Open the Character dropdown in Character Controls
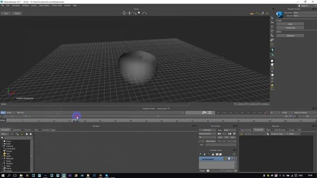Image resolution: width=317 pixels, height=178 pixels. click(x=305, y=13)
